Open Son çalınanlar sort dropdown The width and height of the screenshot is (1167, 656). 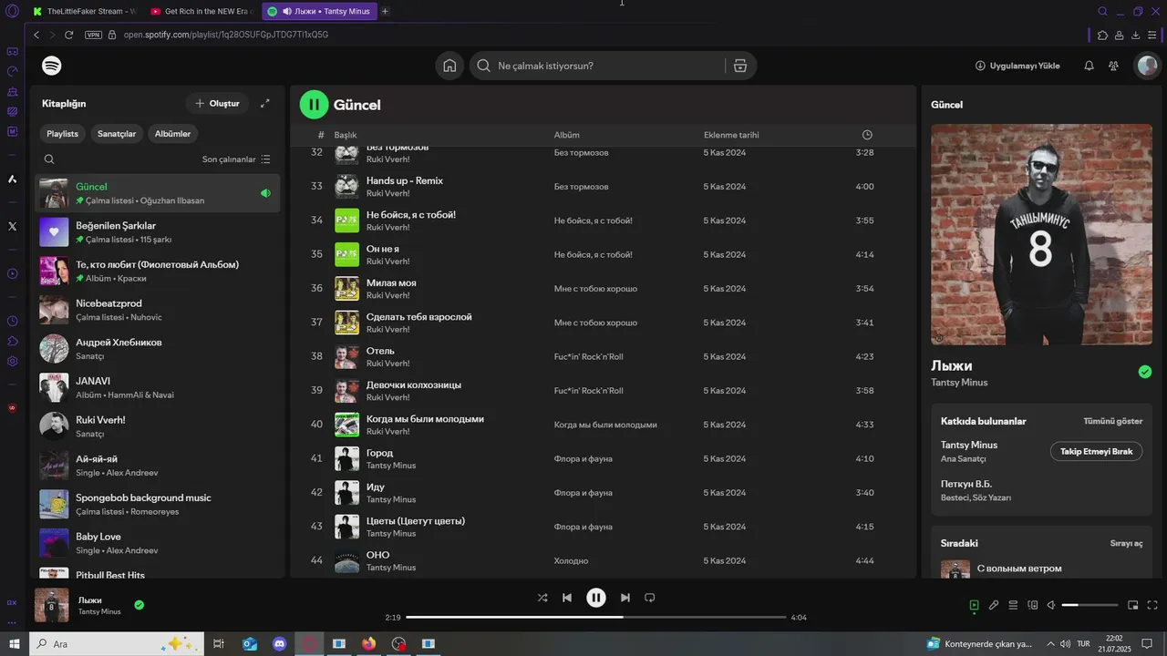point(236,159)
